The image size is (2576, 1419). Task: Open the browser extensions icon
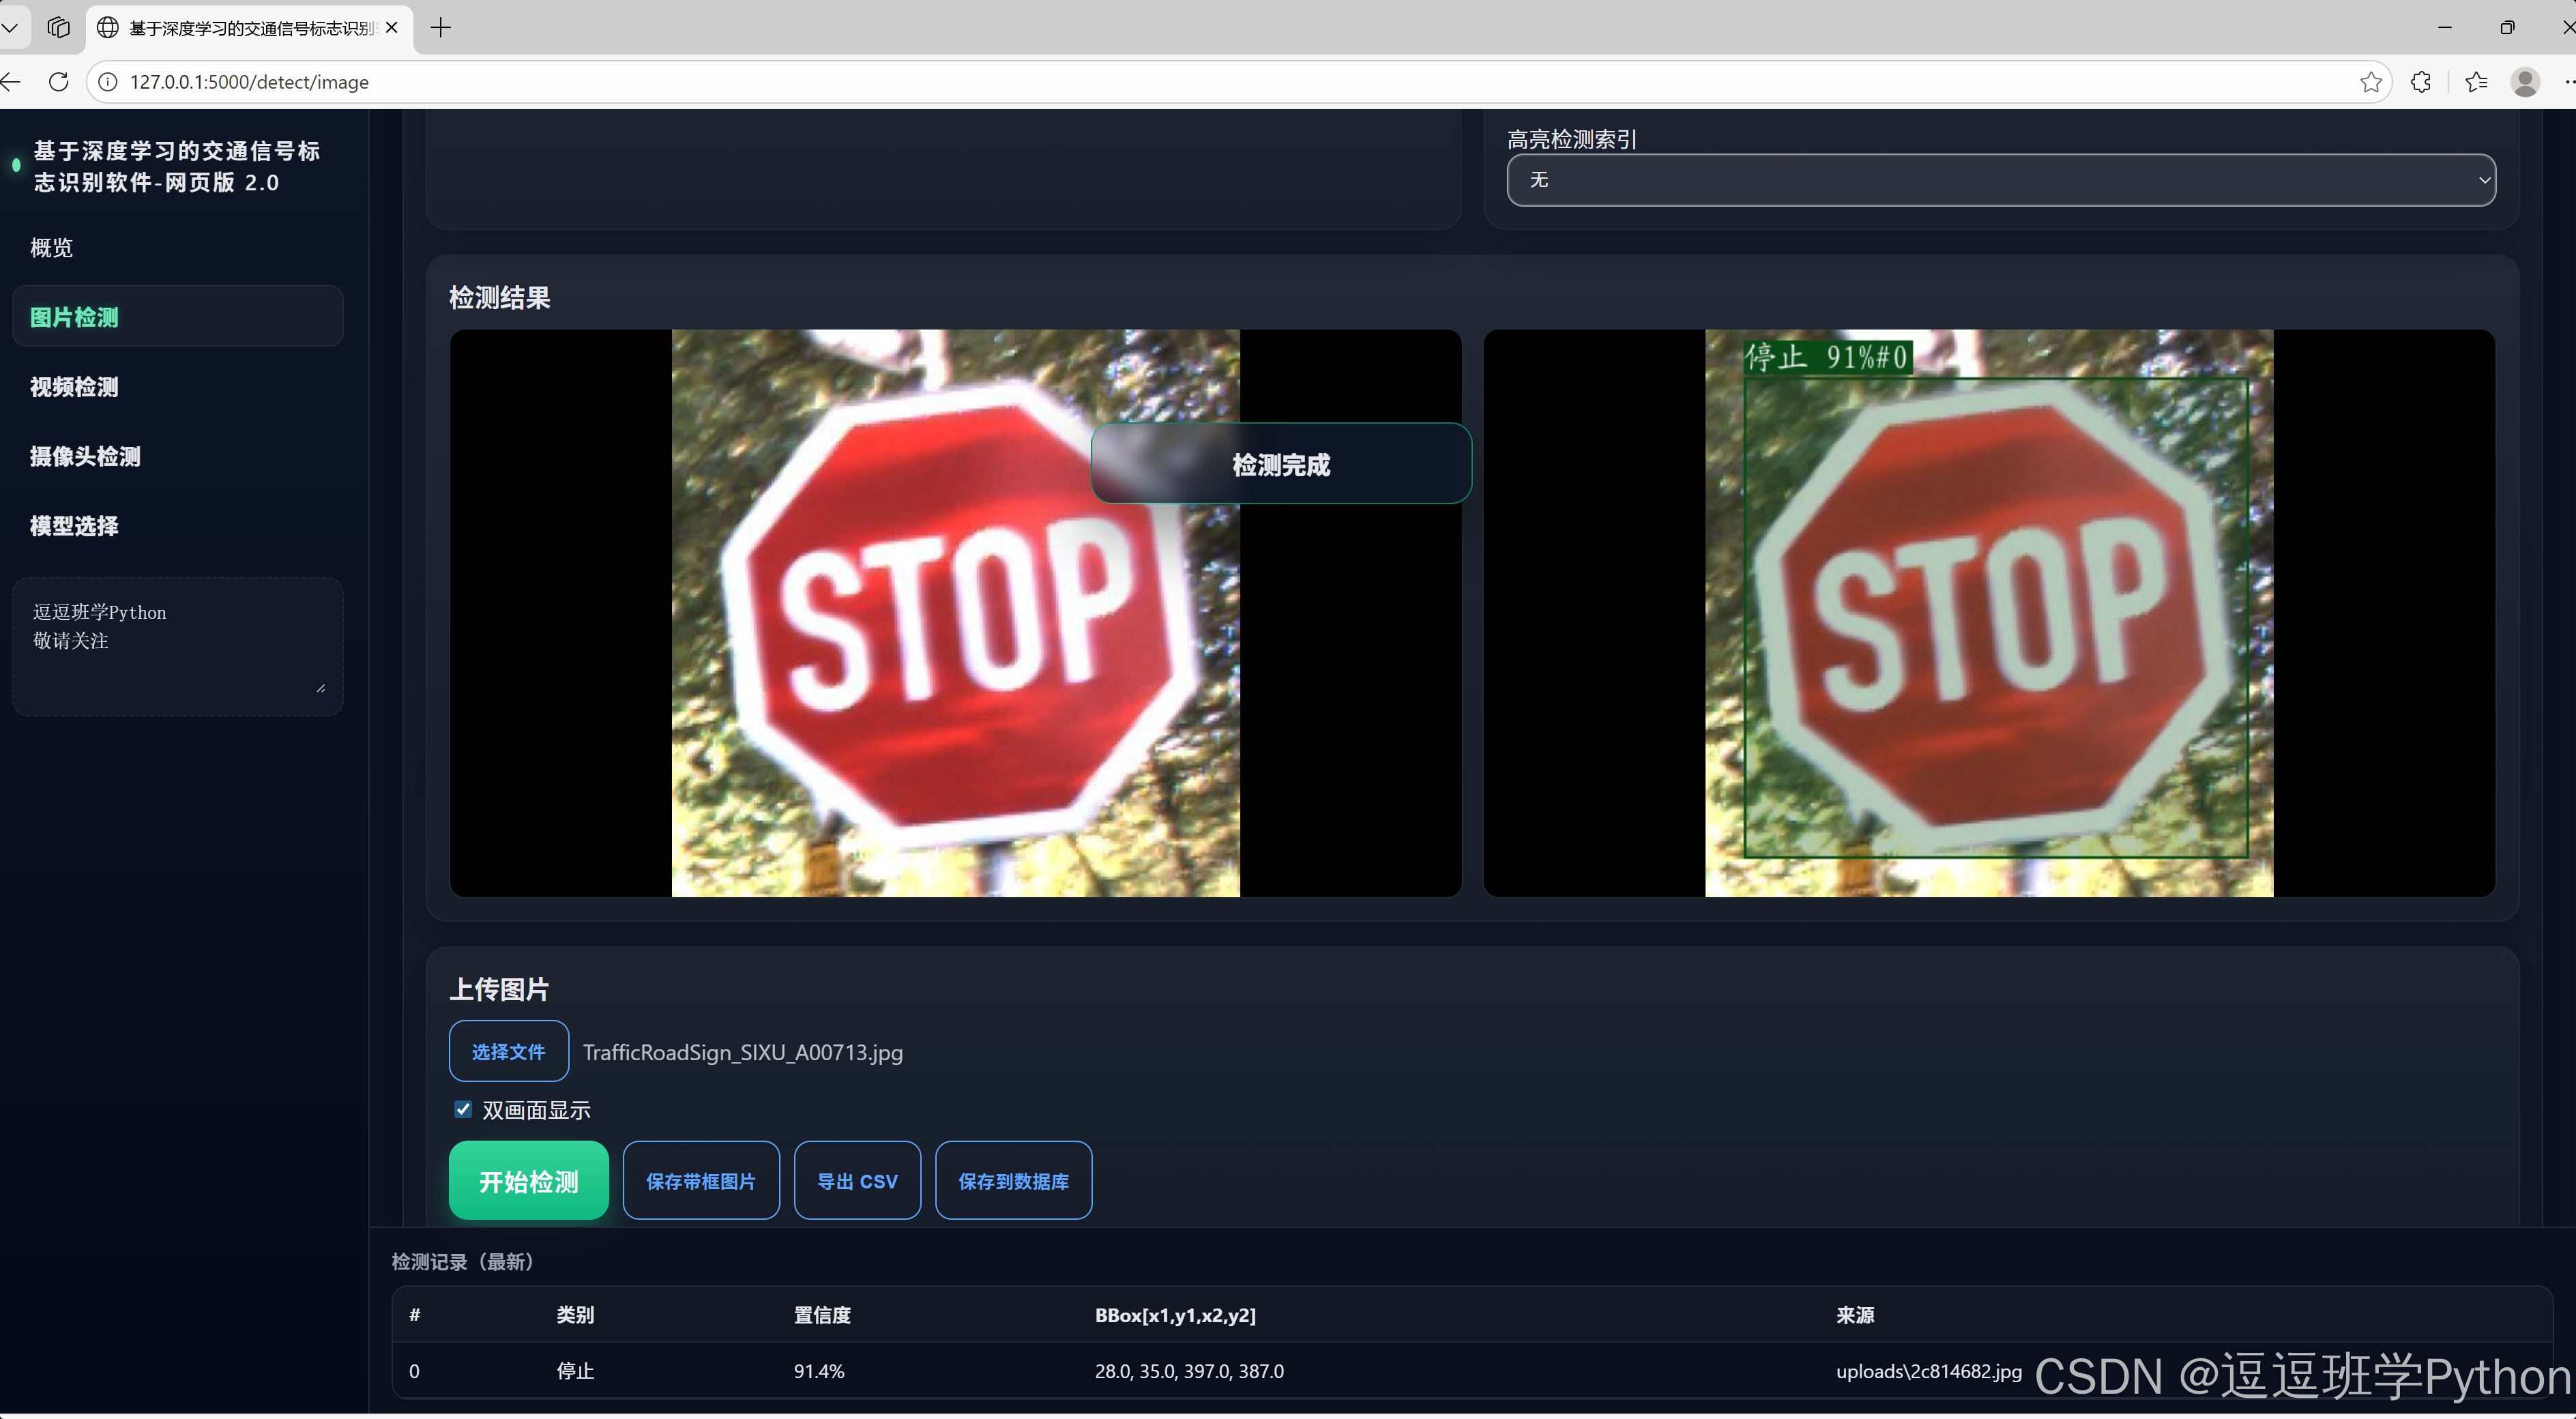2421,82
